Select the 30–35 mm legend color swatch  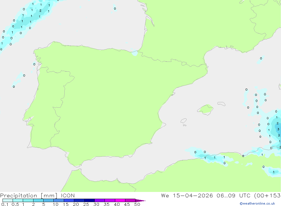tap(100, 200)
